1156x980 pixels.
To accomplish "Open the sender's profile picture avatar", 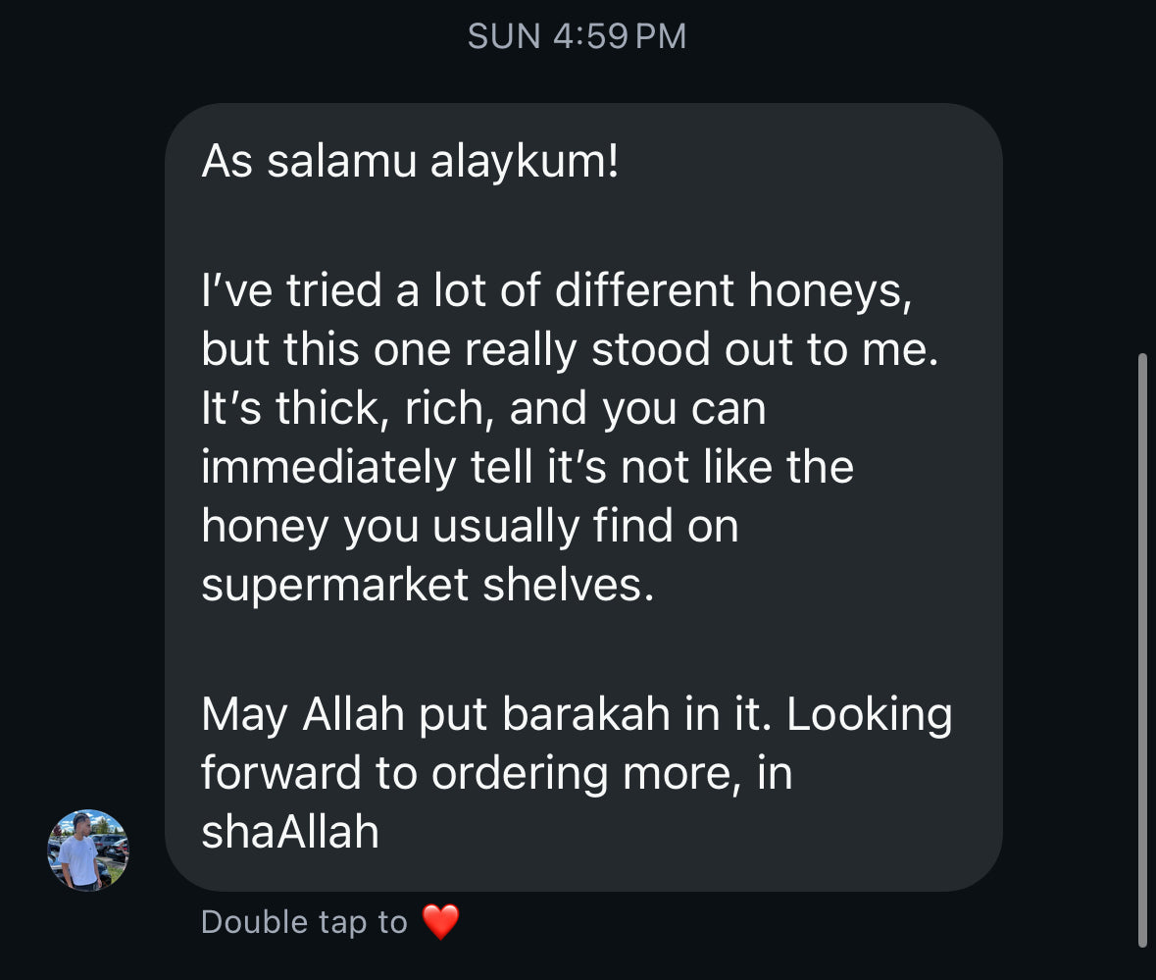I will pos(87,851).
